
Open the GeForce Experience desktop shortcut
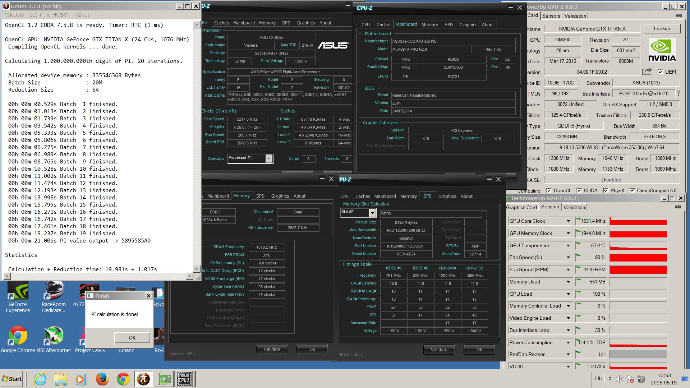point(18,297)
